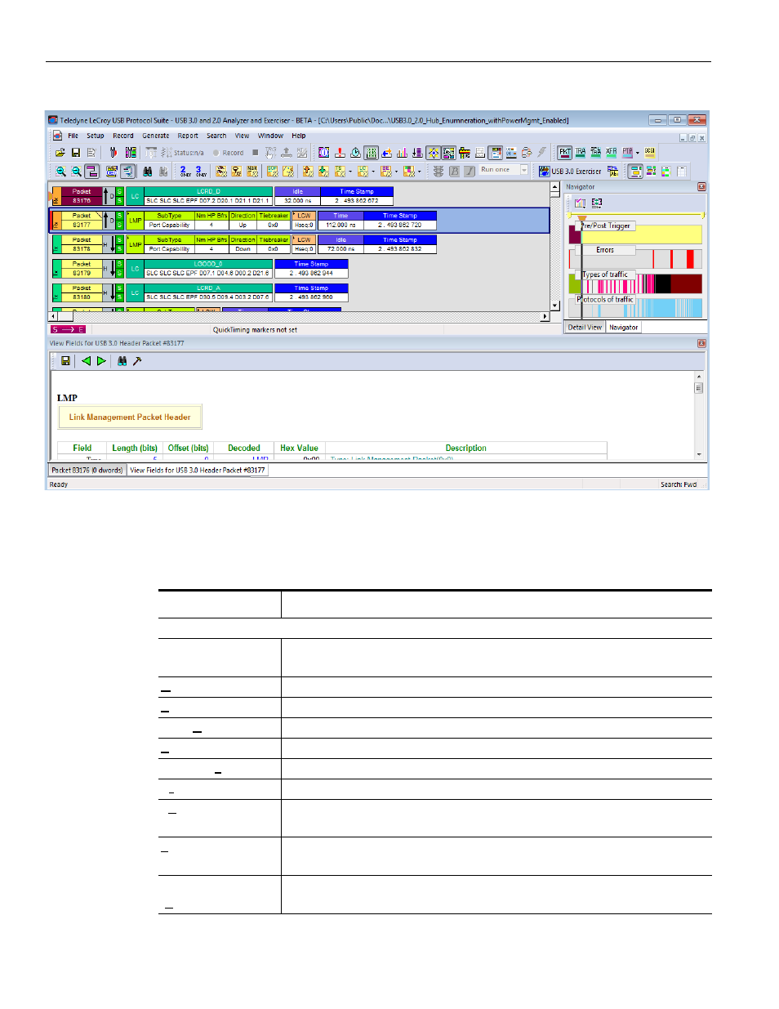Viewport: 779px width, 1009px height.
Task: Click the trace view horizontal scrollbar right arrow
Action: click(545, 316)
